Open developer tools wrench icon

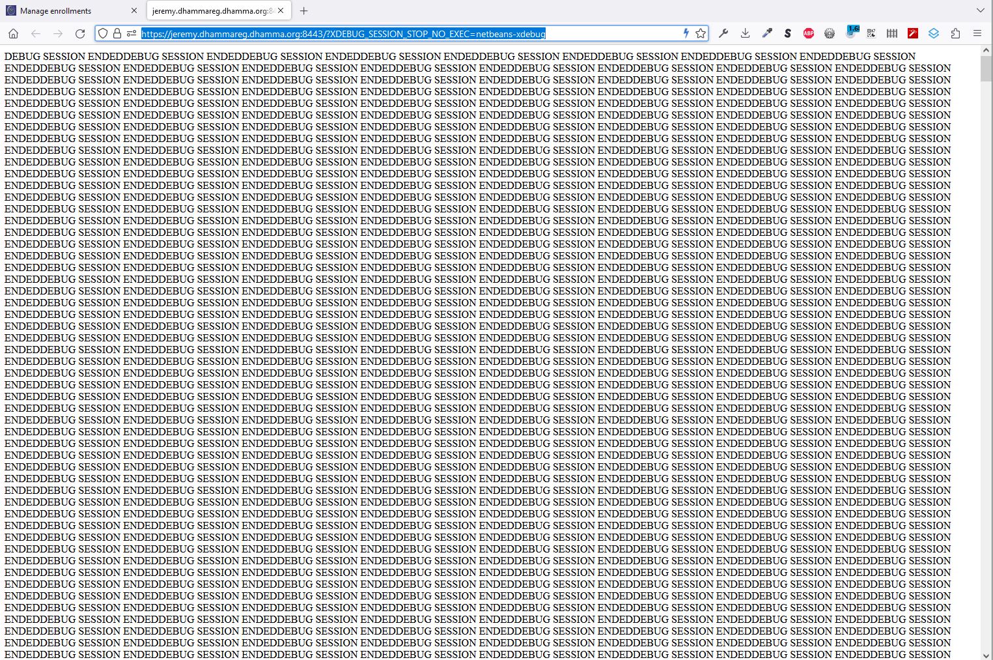coord(723,33)
